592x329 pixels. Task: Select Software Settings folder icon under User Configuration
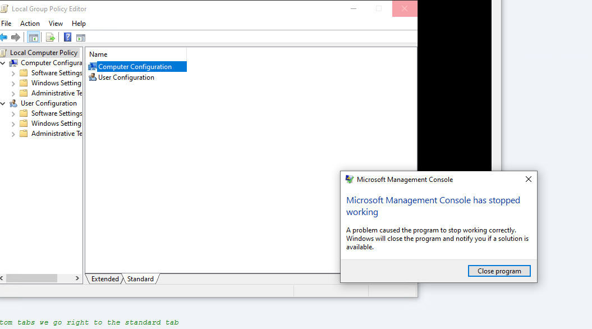24,113
